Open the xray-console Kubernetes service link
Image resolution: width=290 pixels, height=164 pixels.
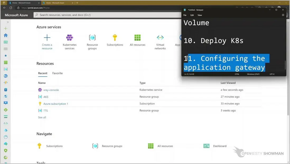pos(51,90)
